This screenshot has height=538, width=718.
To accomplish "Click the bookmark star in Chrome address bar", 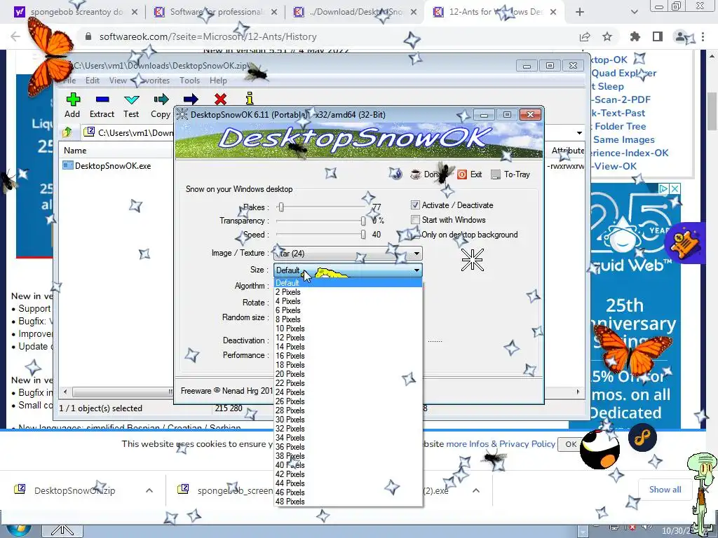I will point(607,36).
